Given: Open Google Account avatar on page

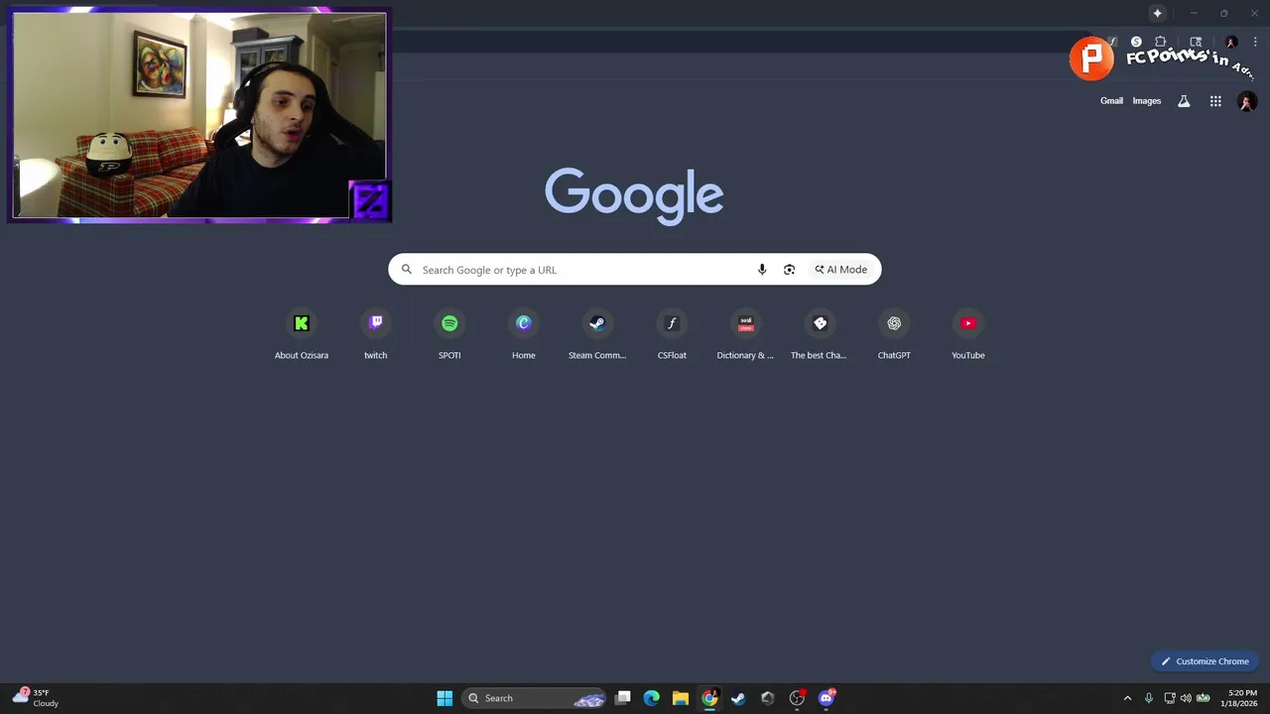Looking at the screenshot, I should point(1247,101).
